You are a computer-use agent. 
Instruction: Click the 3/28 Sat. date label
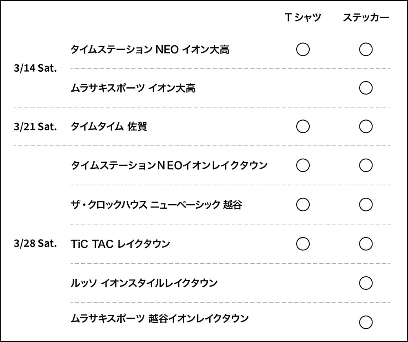coord(35,244)
